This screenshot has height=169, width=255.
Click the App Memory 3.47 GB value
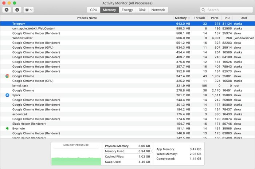tap(196, 149)
